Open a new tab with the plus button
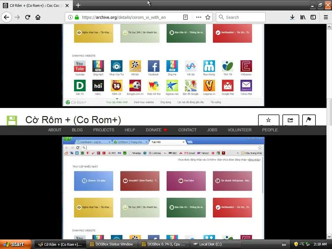 pyautogui.click(x=78, y=5)
